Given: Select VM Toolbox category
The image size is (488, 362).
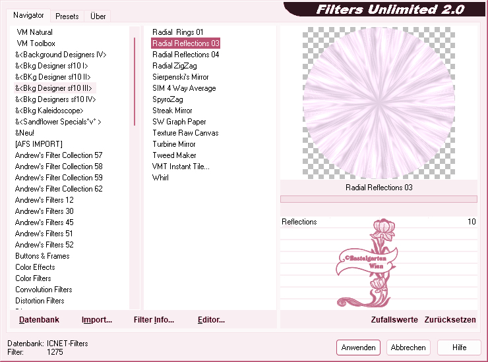Looking at the screenshot, I should tap(36, 43).
